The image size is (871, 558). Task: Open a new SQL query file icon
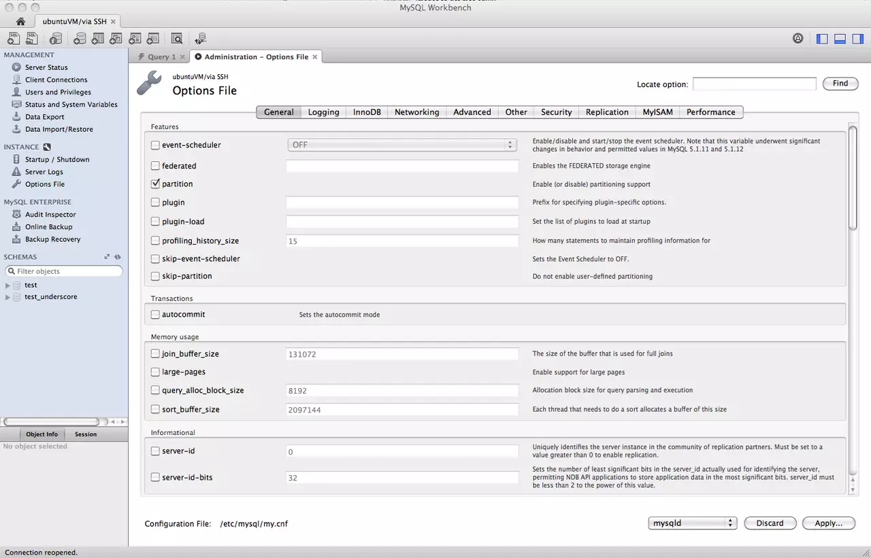click(14, 39)
